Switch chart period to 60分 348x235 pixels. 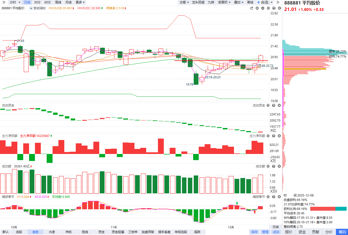pos(48,2)
